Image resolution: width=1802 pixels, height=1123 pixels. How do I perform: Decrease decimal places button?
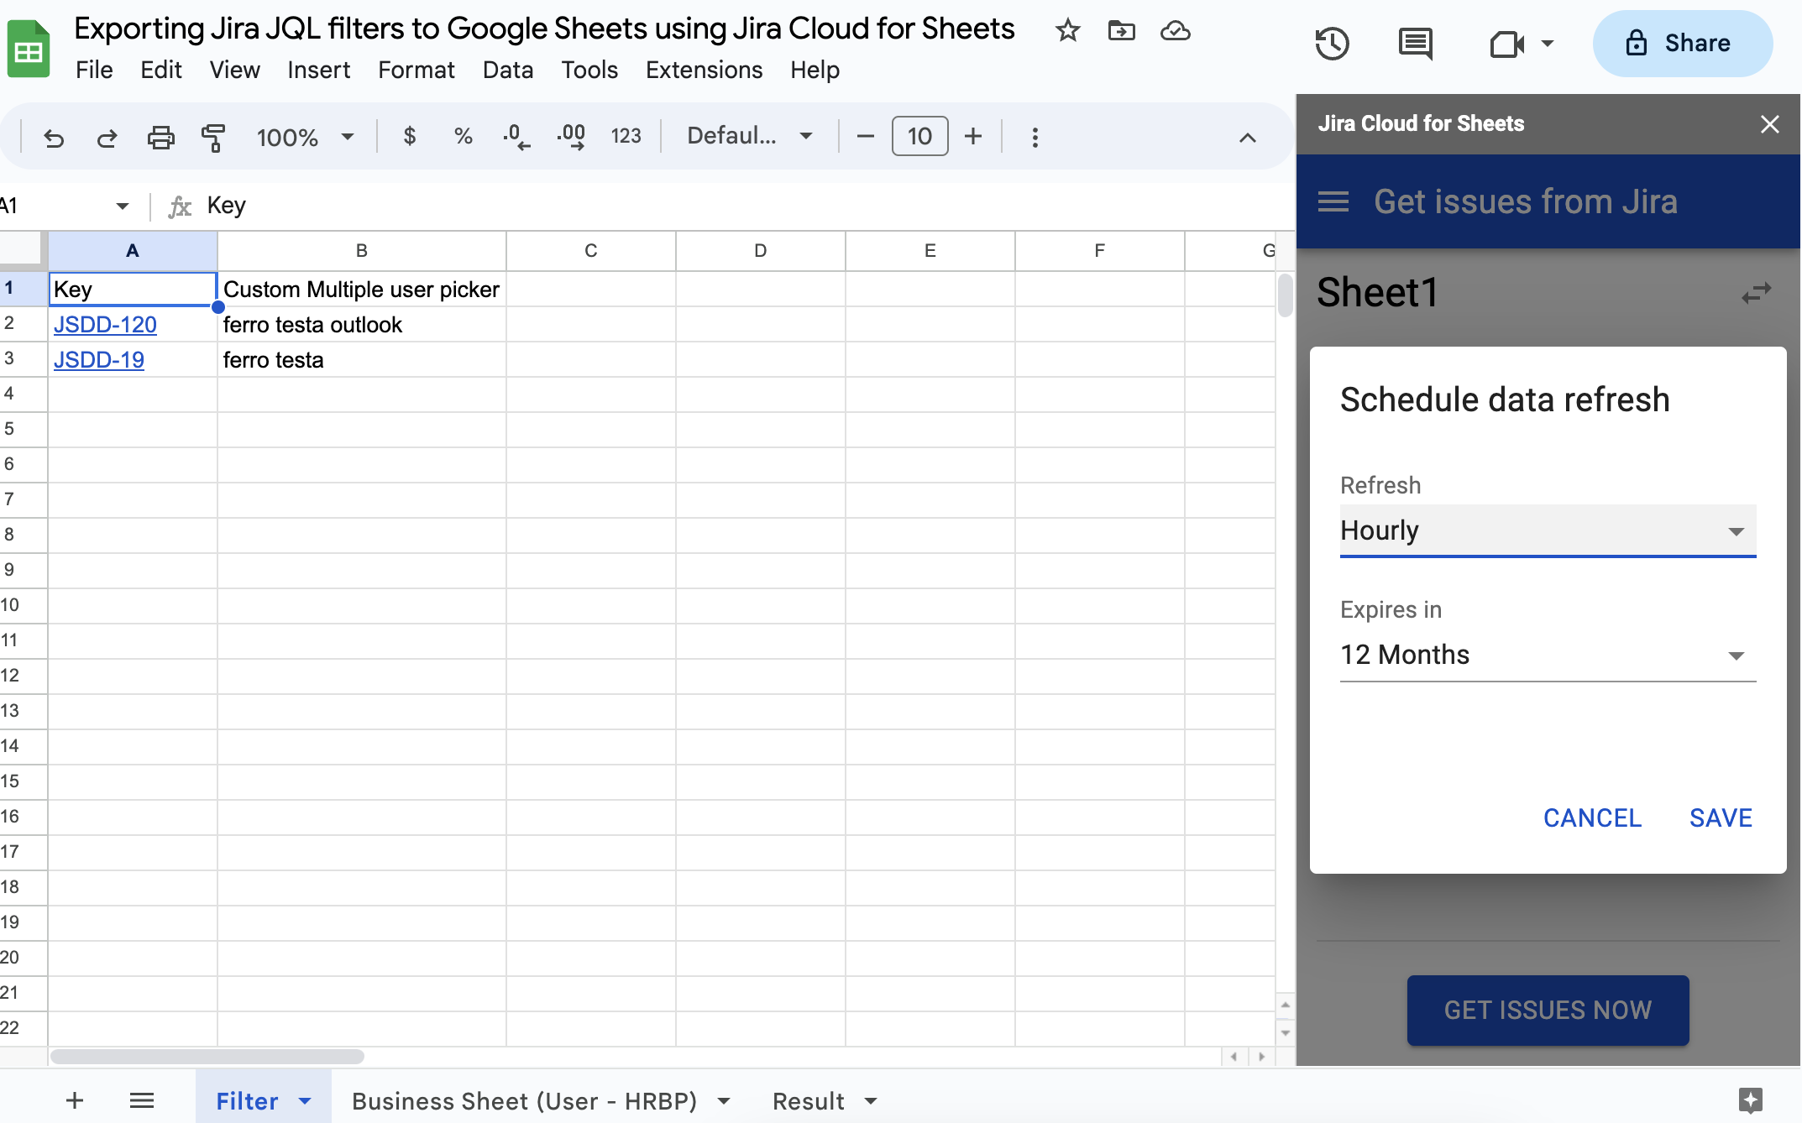click(x=516, y=136)
